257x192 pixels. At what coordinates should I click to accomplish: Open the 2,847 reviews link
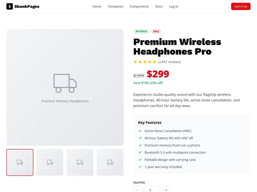coord(170,62)
